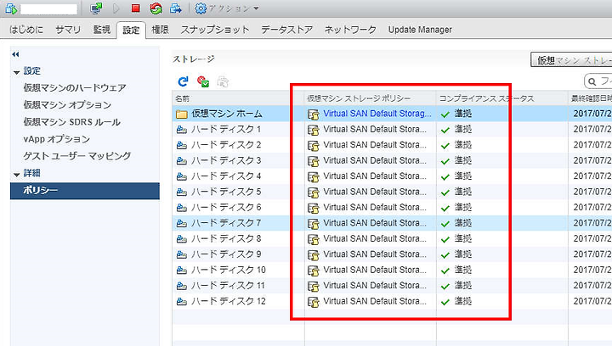Viewport: 612px width, 346px height.
Task: Select 仮想マシン SDRS ルール in sidebar
Action: pos(71,122)
